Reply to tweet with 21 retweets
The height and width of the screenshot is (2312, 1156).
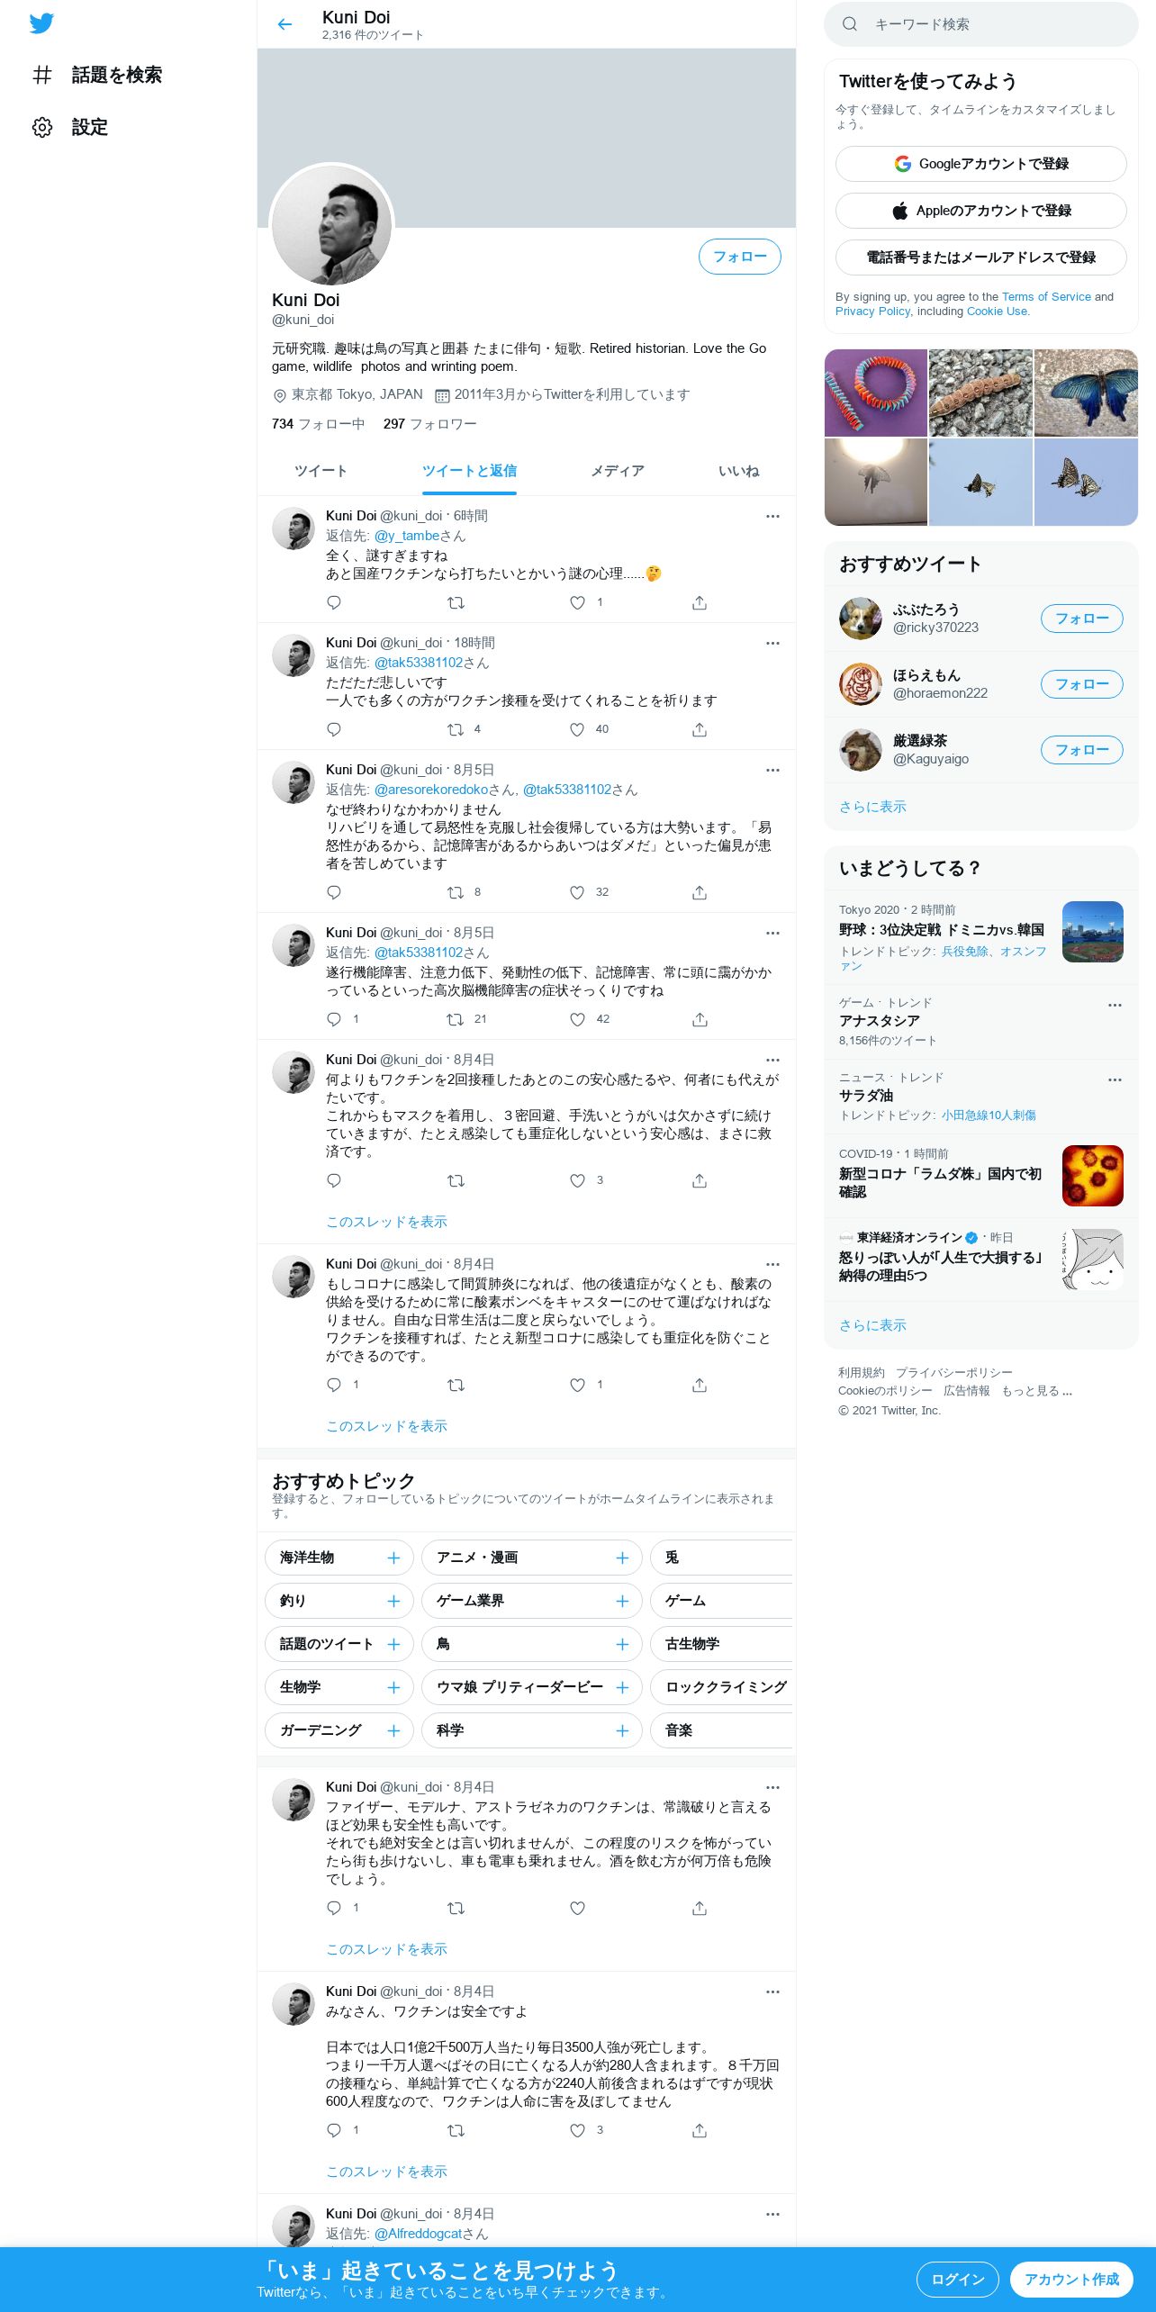pyautogui.click(x=334, y=1019)
